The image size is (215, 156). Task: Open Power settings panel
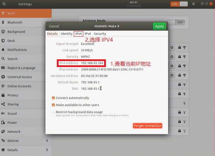(12, 123)
